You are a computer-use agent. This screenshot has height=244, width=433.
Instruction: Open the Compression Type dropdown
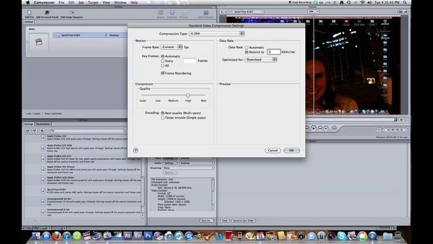click(216, 33)
